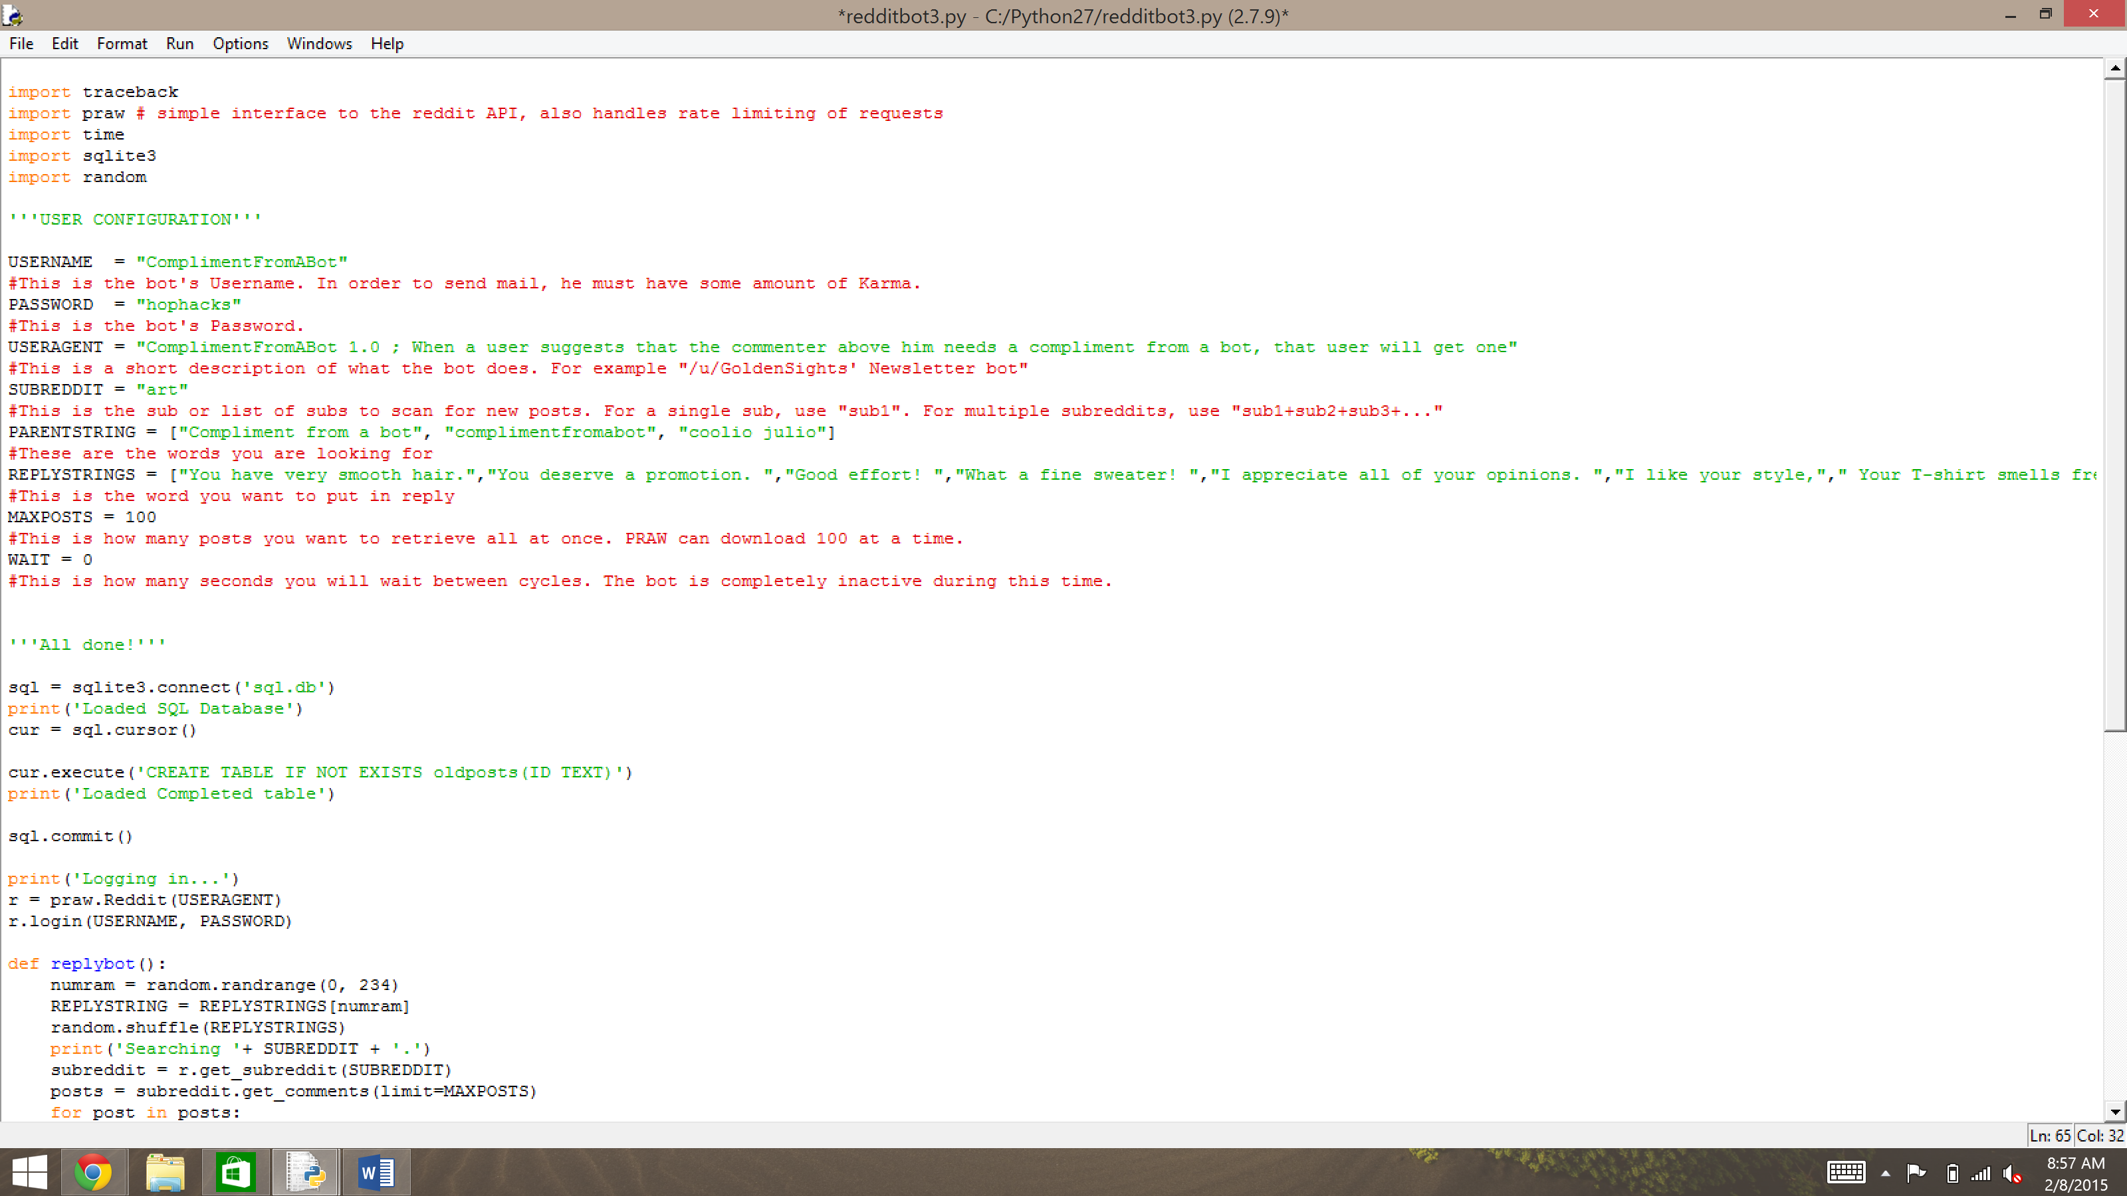The width and height of the screenshot is (2127, 1196).
Task: Open Microsoft Word from the taskbar
Action: coord(376,1172)
